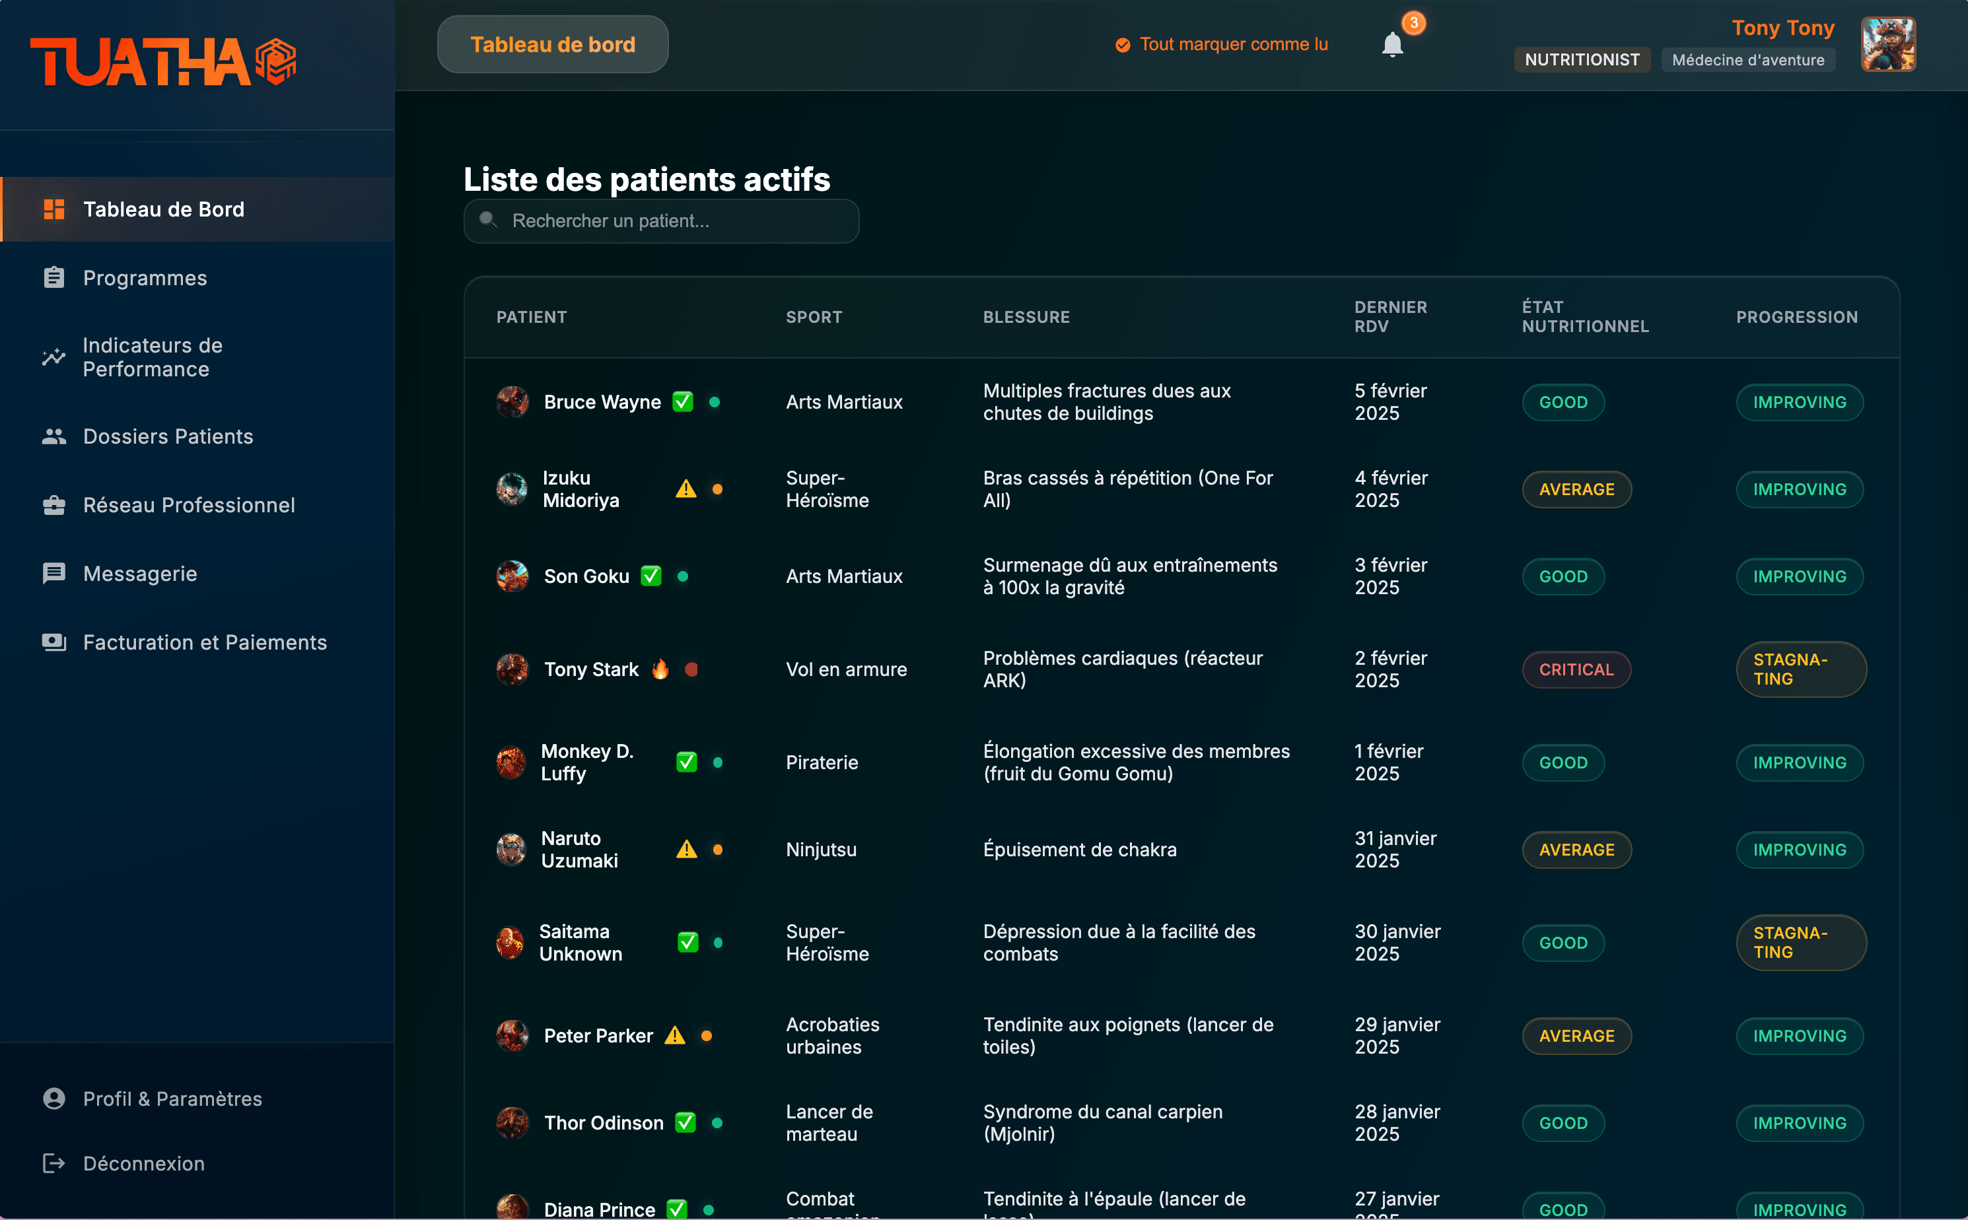Open Tony Tony's profile picture
The width and height of the screenshot is (1968, 1220).
1888,44
